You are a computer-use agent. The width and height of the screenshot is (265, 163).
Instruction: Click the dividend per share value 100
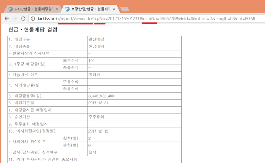coord(92,61)
